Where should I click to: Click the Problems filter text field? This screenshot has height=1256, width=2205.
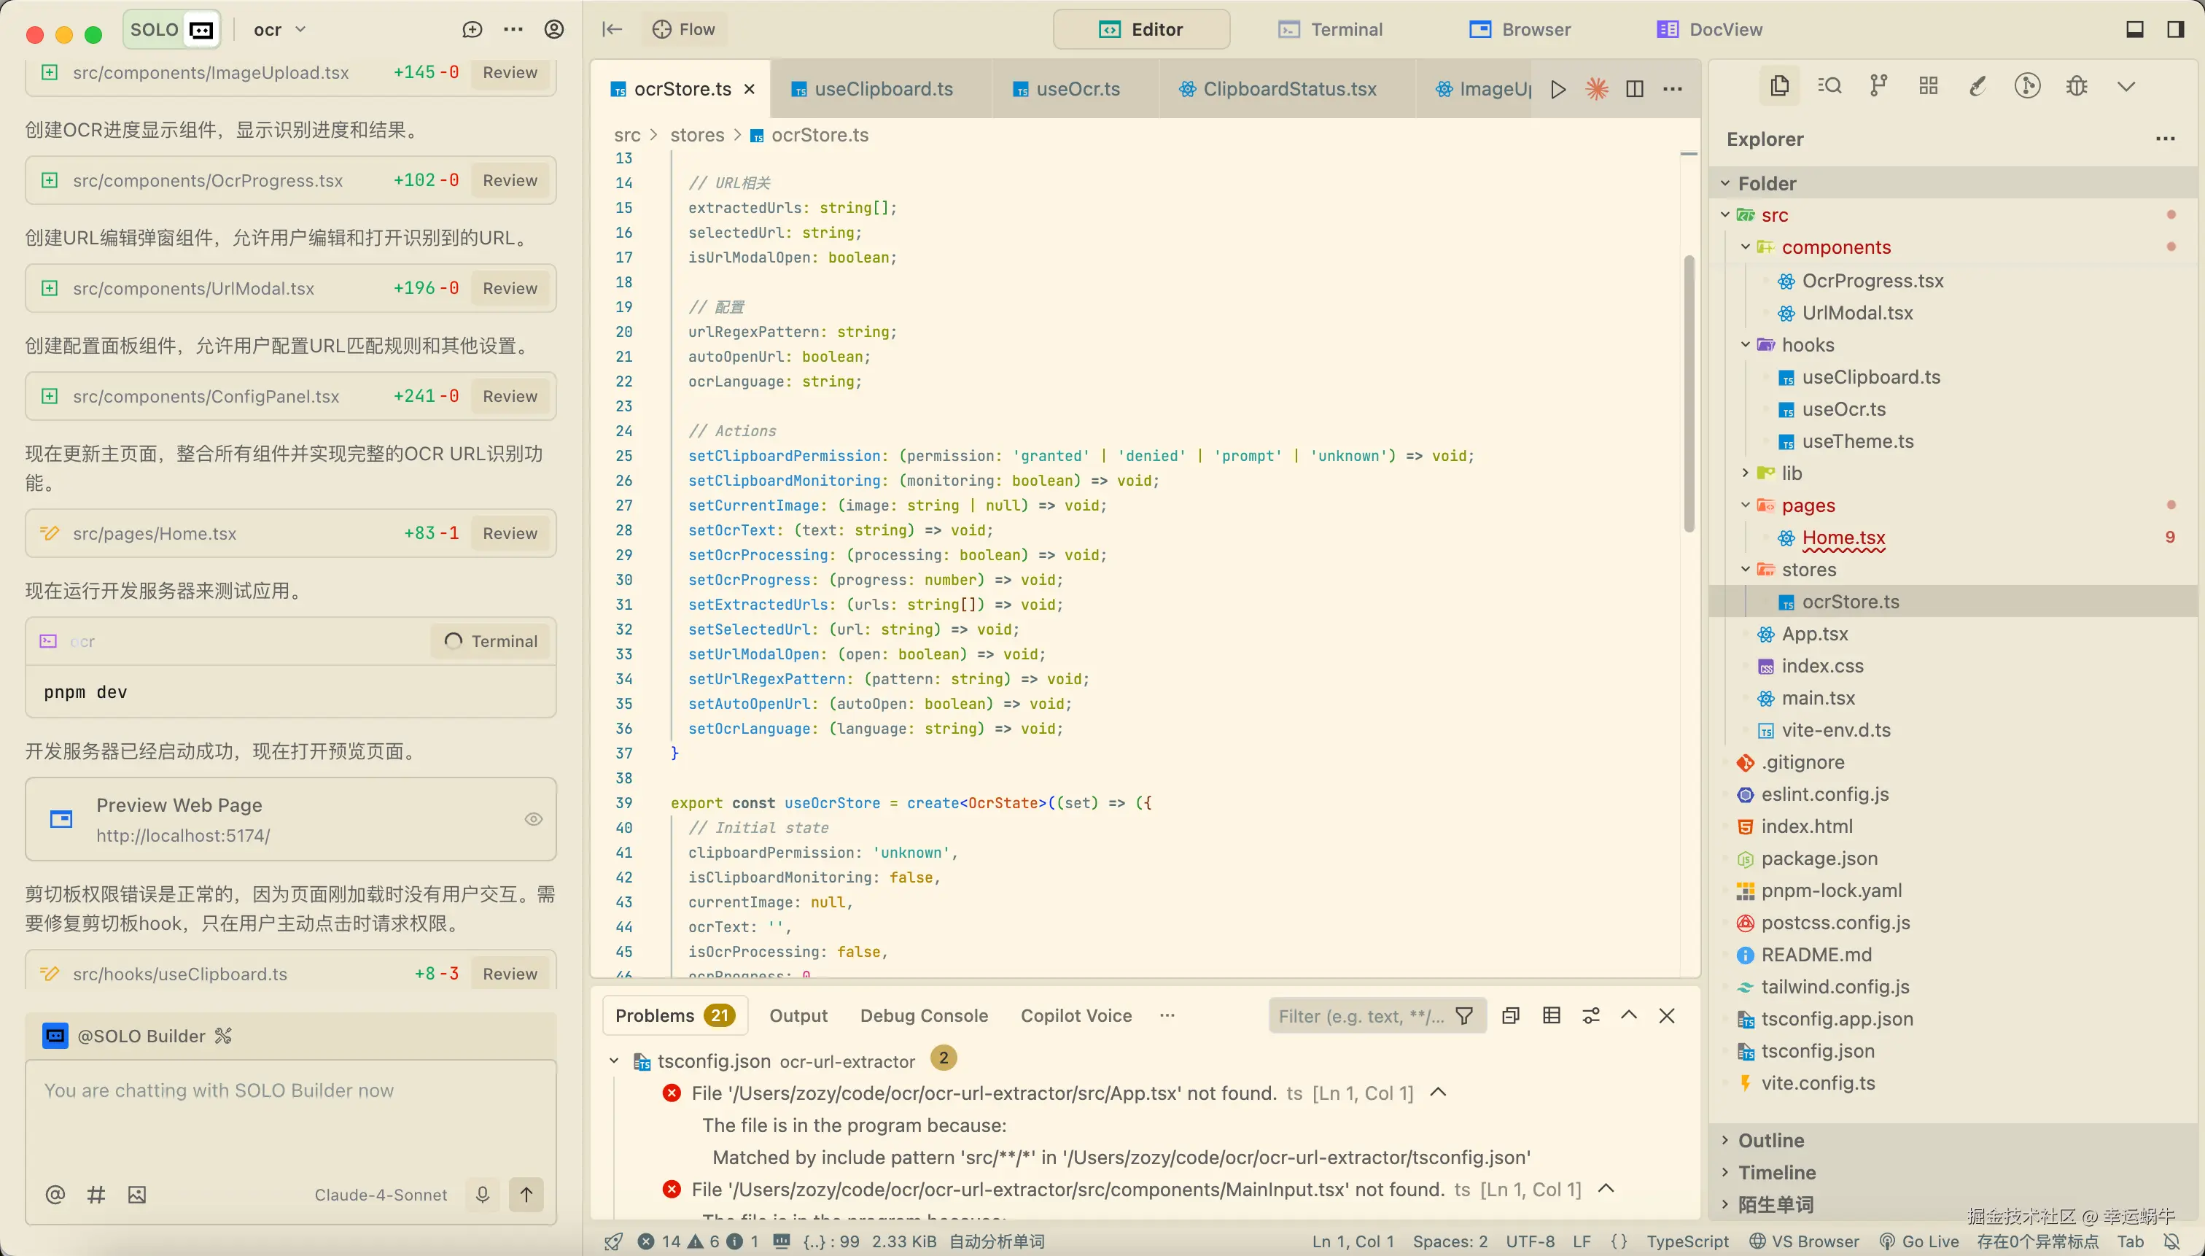click(1360, 1015)
